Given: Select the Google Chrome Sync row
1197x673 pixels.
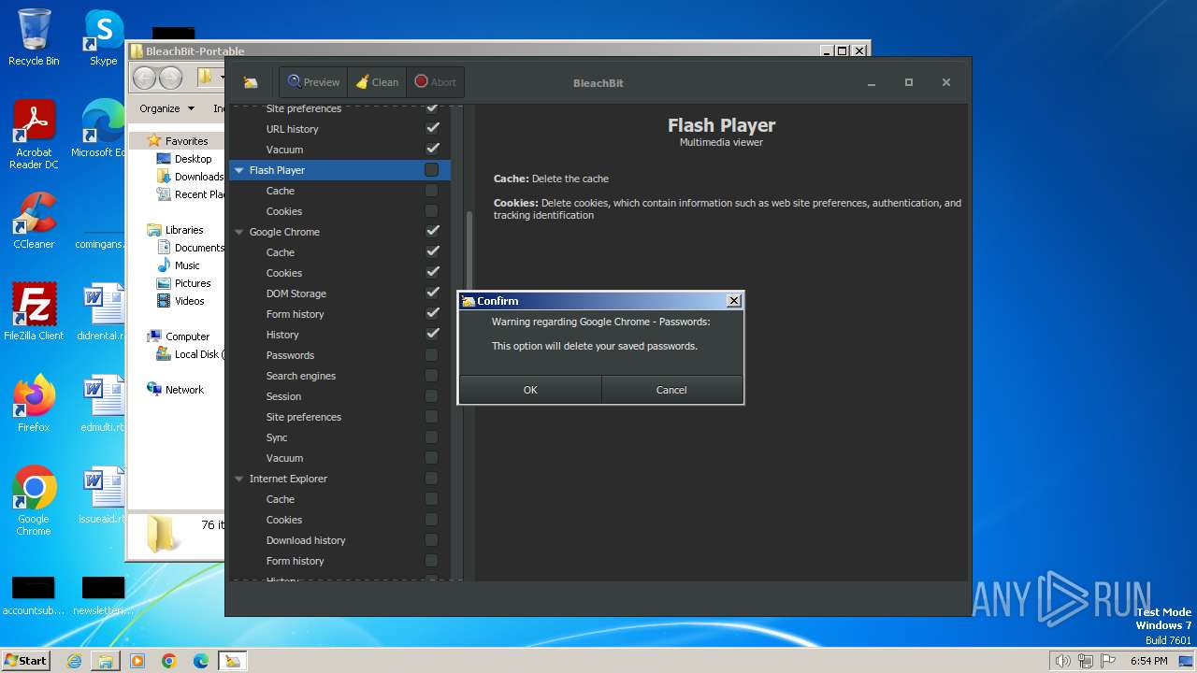Looking at the screenshot, I should (339, 437).
